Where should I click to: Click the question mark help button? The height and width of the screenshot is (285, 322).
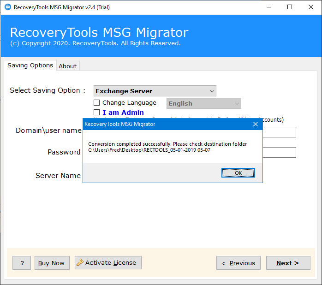coord(22,263)
